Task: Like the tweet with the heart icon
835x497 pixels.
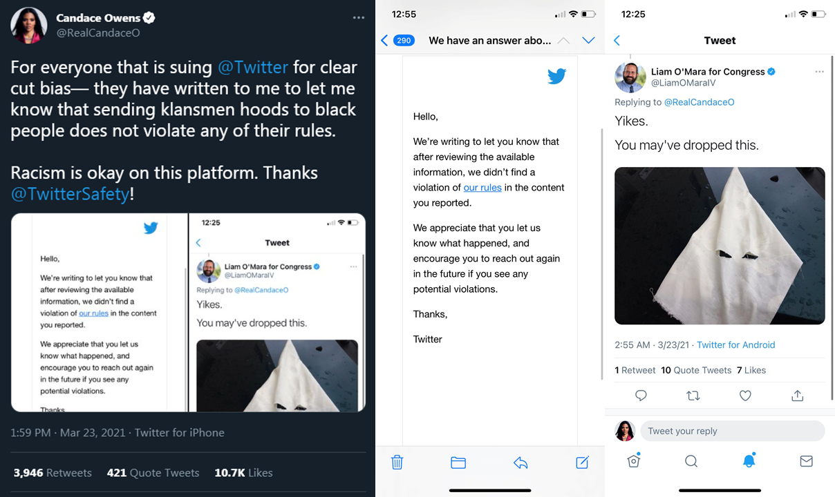Action: point(745,396)
